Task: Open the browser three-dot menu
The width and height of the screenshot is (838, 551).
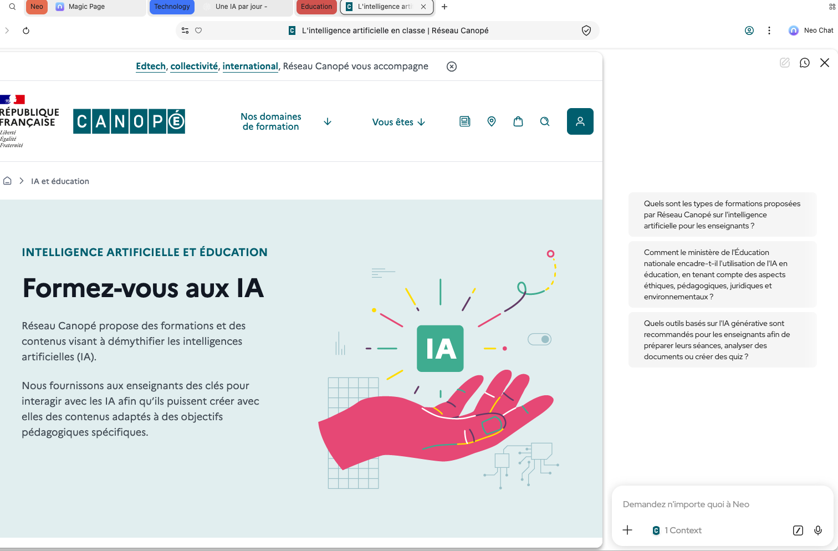Action: click(769, 30)
